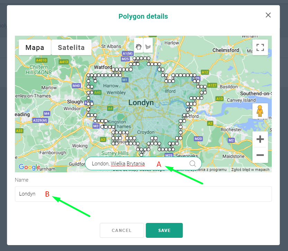Click the A329(M) road shield
The height and width of the screenshot is (251, 288).
click(x=40, y=120)
